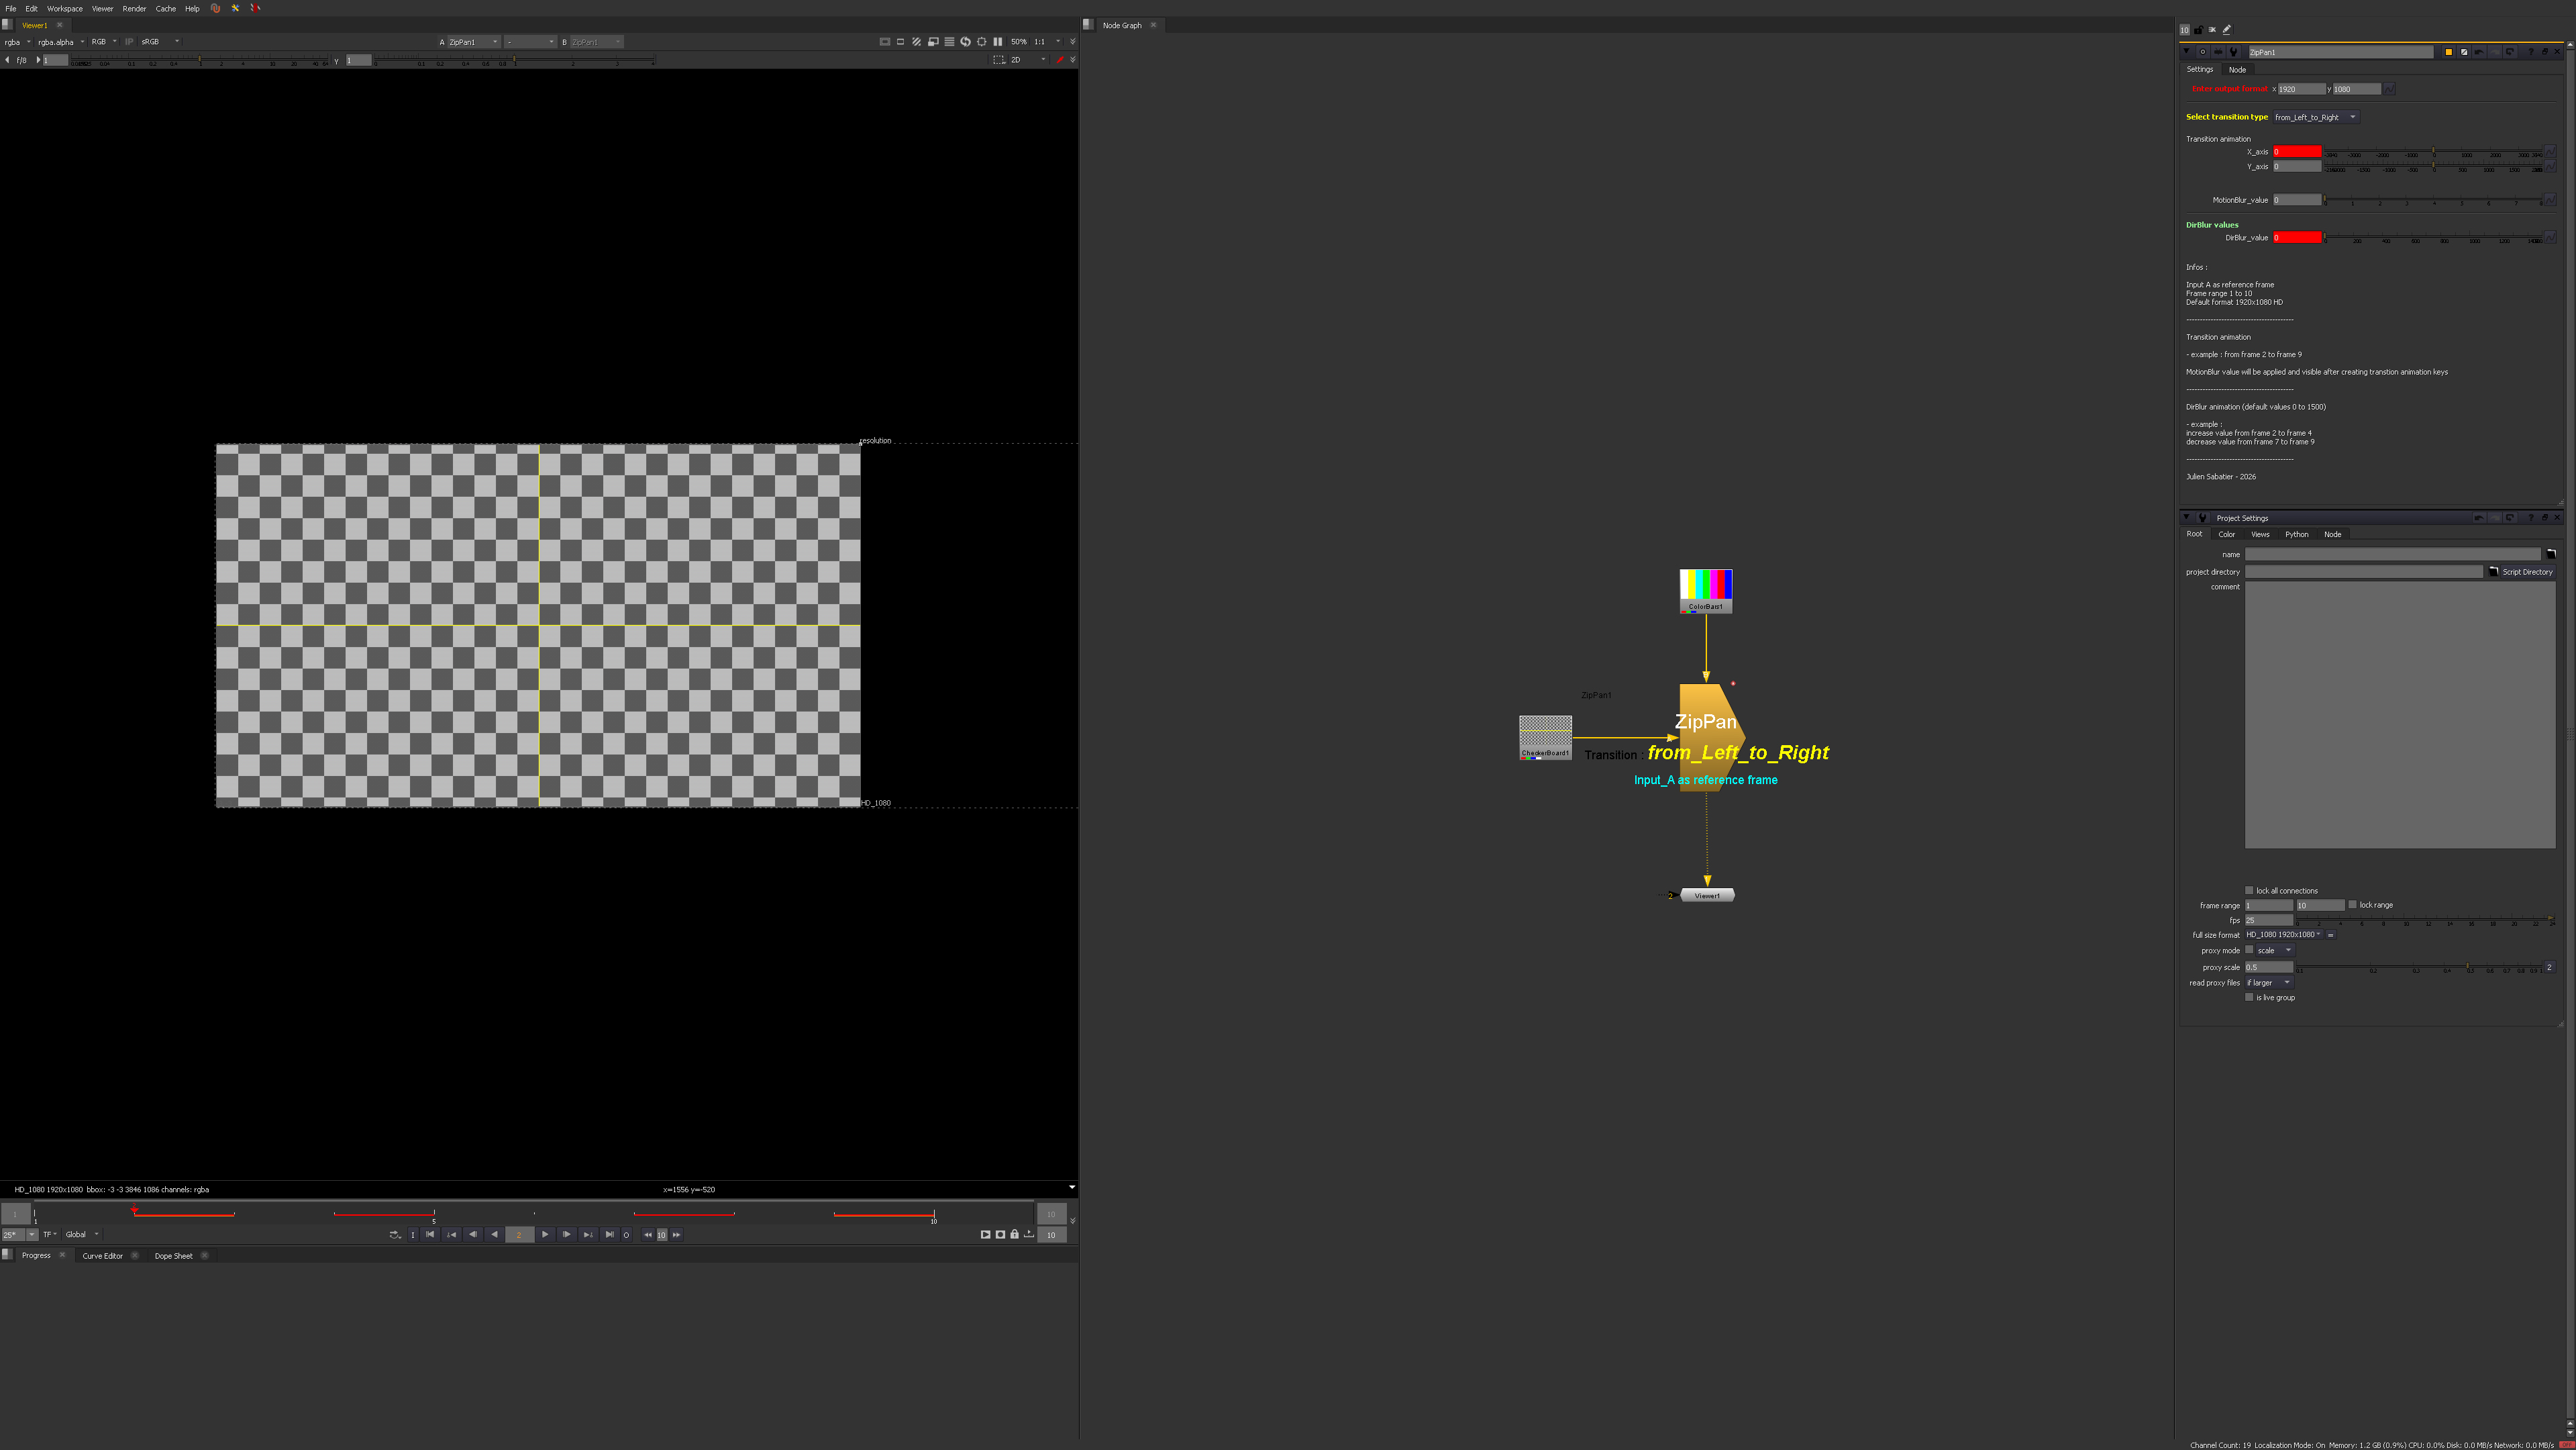
Task: Toggle the lock range checkbox
Action: click(2352, 905)
